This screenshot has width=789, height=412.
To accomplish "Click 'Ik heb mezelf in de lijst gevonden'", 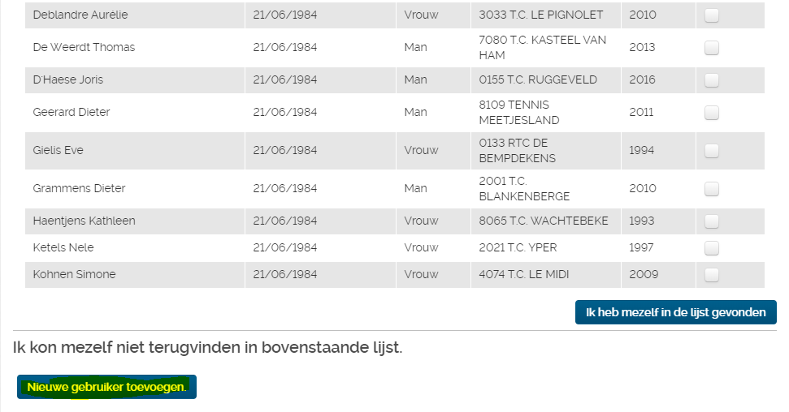I will click(676, 312).
